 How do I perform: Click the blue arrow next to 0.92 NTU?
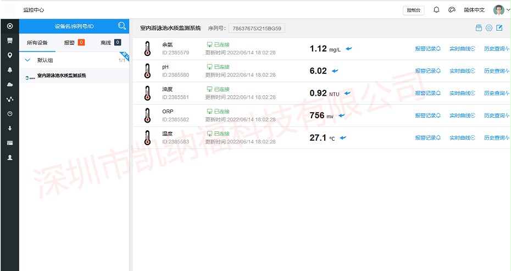[x=347, y=93]
